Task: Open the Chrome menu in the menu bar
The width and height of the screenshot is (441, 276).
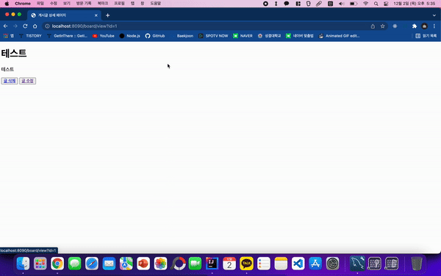Action: point(23,4)
